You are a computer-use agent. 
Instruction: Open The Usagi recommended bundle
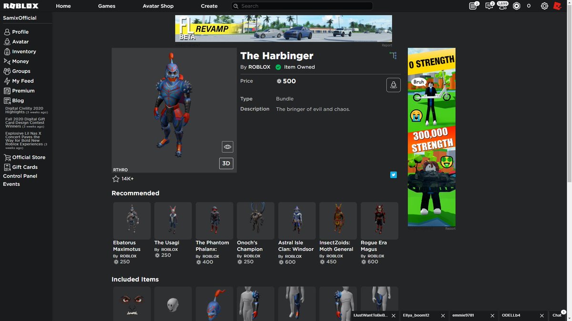pyautogui.click(x=173, y=230)
